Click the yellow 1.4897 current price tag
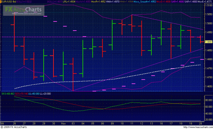This screenshot has width=213, height=129. (x=209, y=42)
